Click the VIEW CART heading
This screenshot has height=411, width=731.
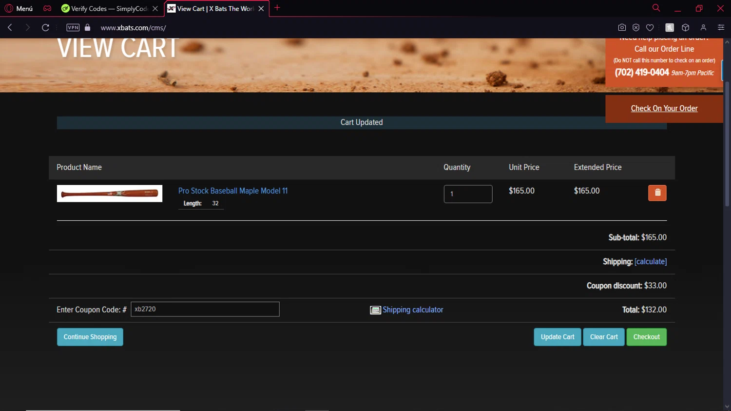[118, 48]
